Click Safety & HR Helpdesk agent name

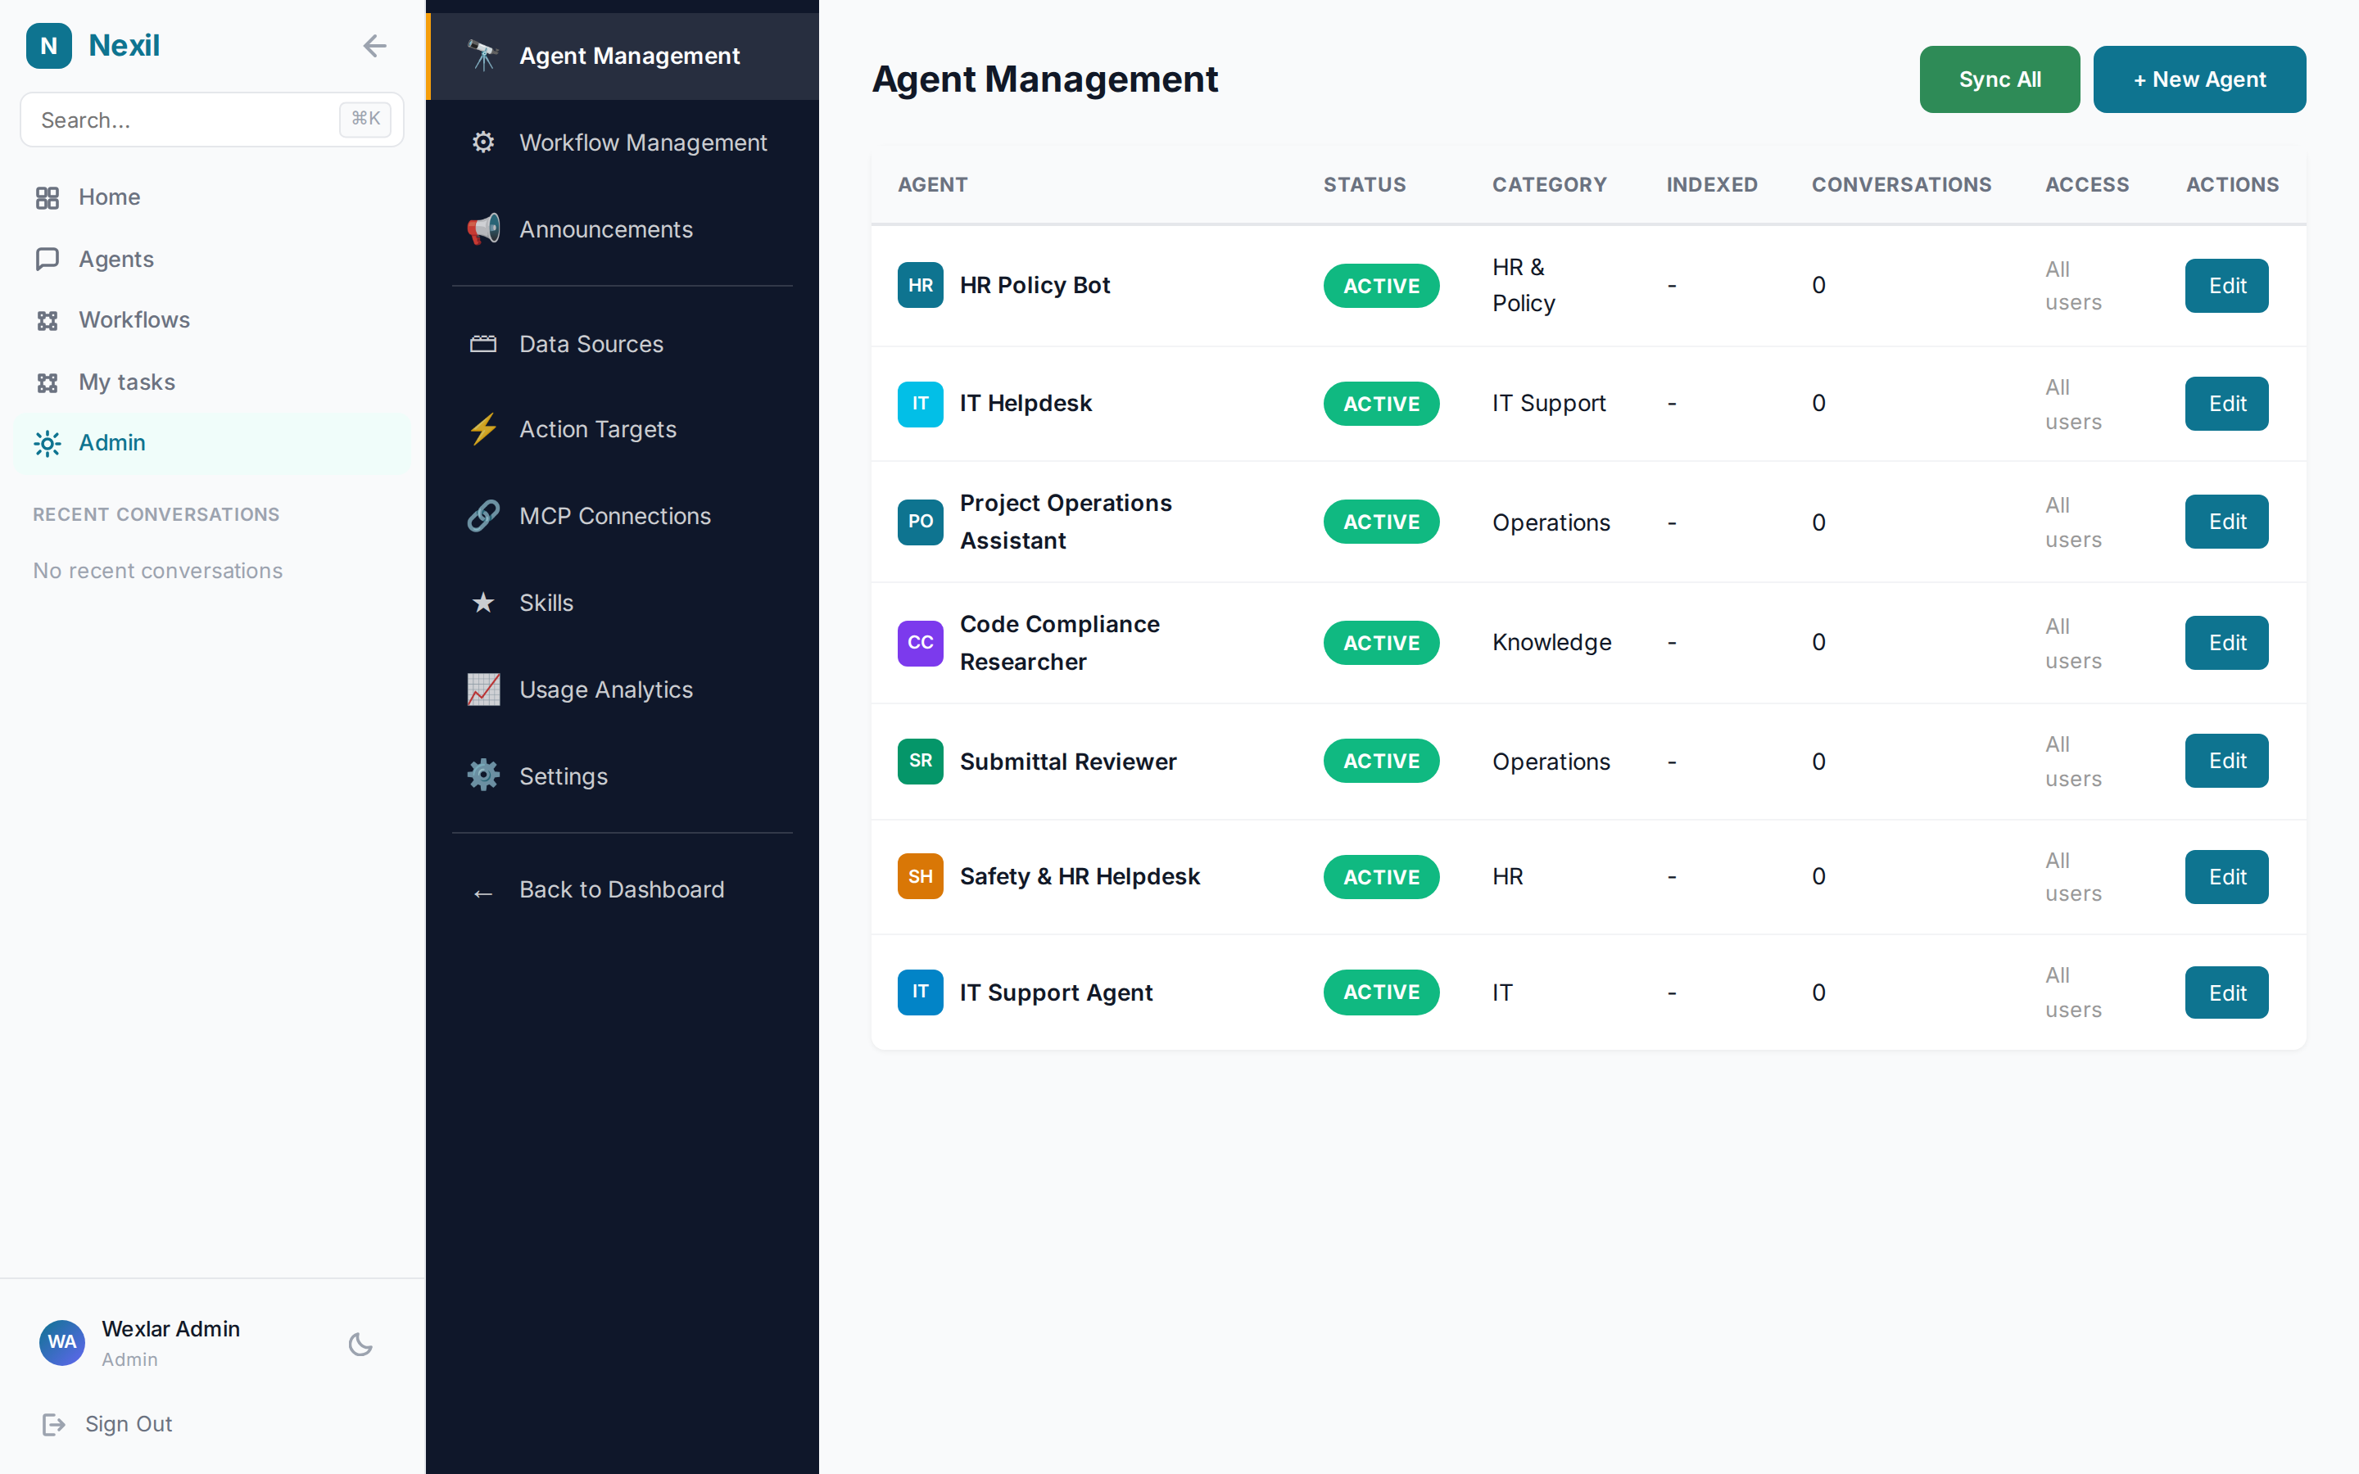coord(1079,876)
